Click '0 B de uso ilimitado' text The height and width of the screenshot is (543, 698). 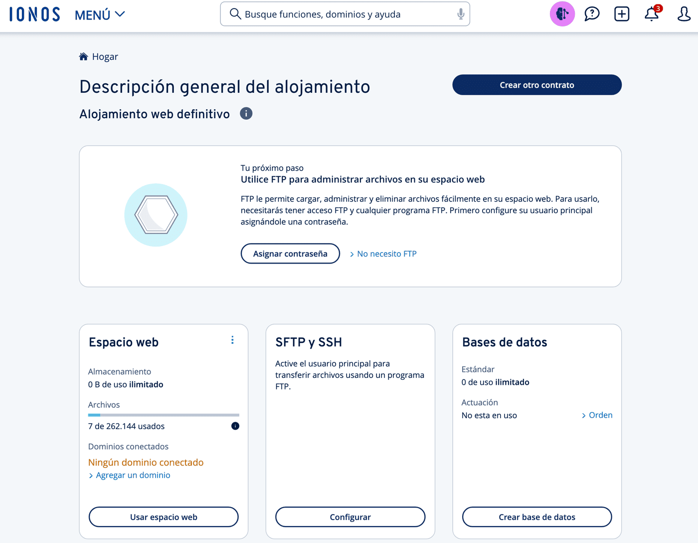pos(126,384)
